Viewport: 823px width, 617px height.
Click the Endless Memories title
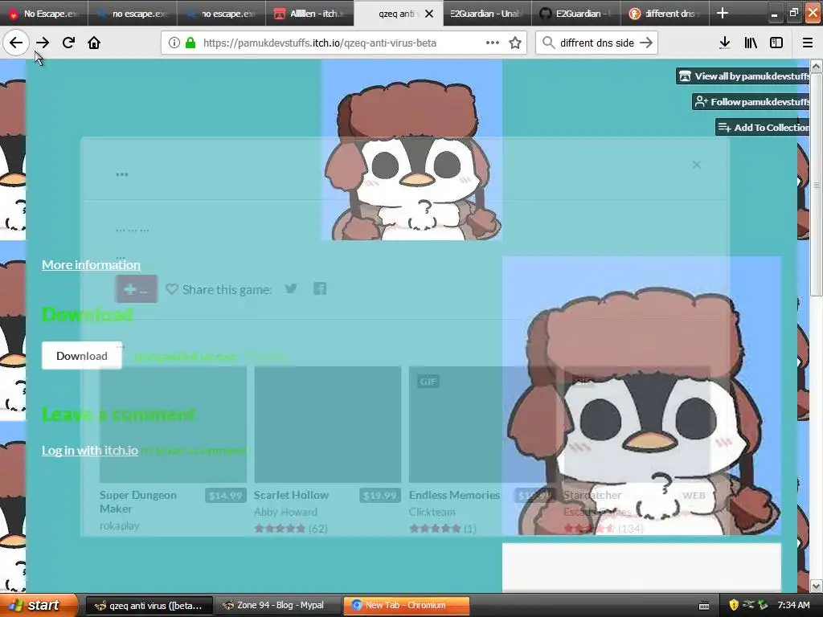coord(455,495)
